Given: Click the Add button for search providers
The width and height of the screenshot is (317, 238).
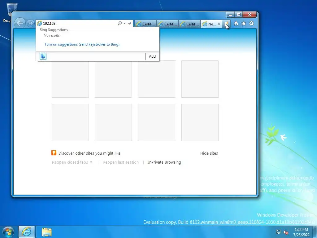Looking at the screenshot, I should tap(152, 56).
